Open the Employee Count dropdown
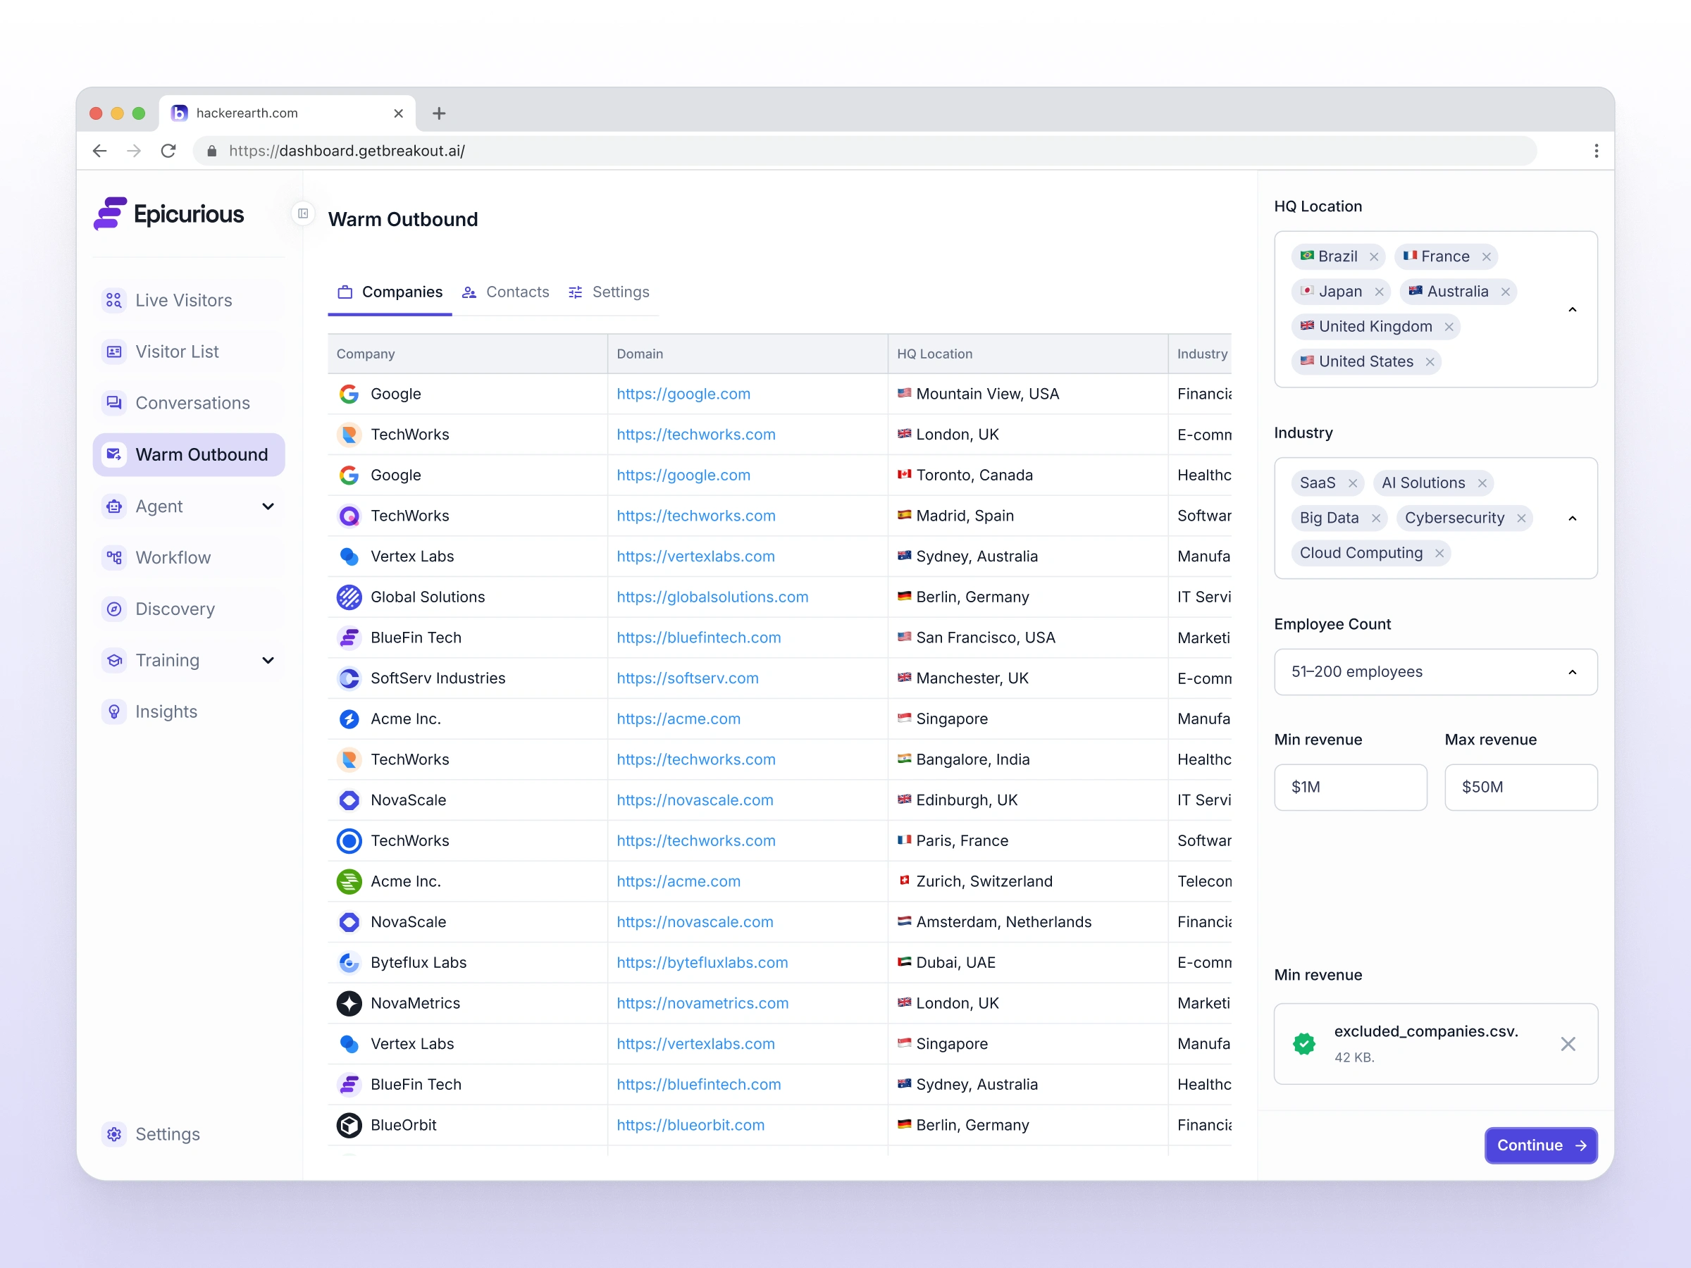 (1435, 672)
